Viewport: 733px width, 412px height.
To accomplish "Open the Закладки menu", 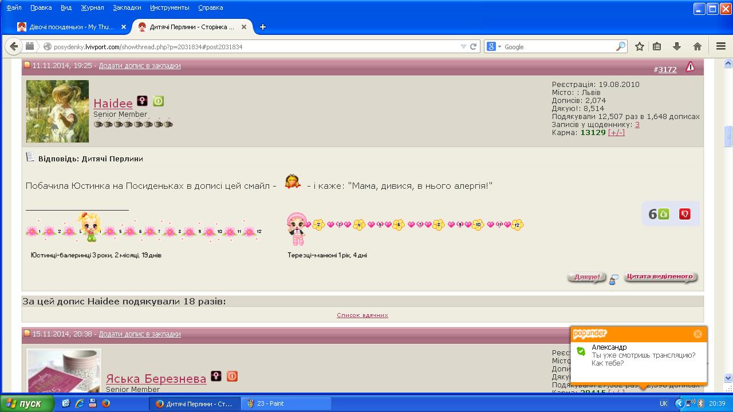I will [x=127, y=7].
